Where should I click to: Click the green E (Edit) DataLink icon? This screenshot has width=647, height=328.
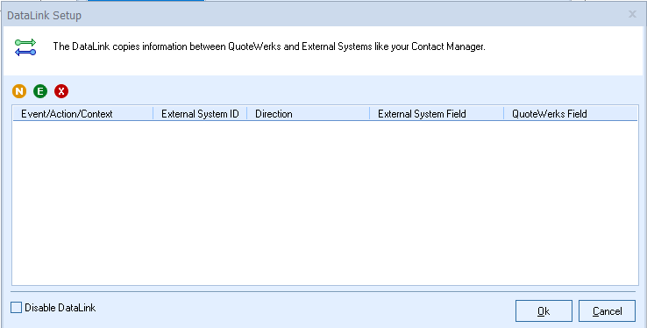[40, 91]
